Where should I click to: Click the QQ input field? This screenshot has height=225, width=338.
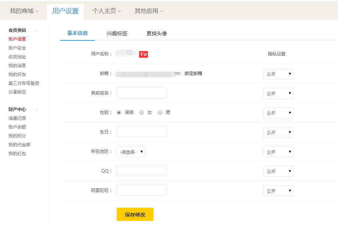click(x=142, y=171)
